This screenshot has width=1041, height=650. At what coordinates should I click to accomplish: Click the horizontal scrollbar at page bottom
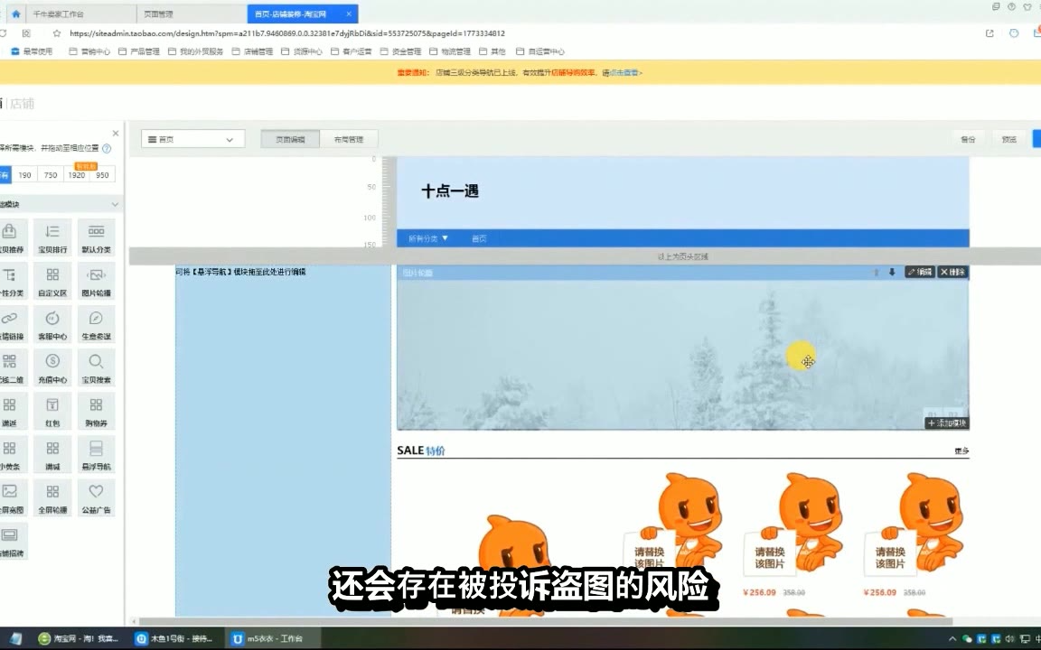coord(542,621)
